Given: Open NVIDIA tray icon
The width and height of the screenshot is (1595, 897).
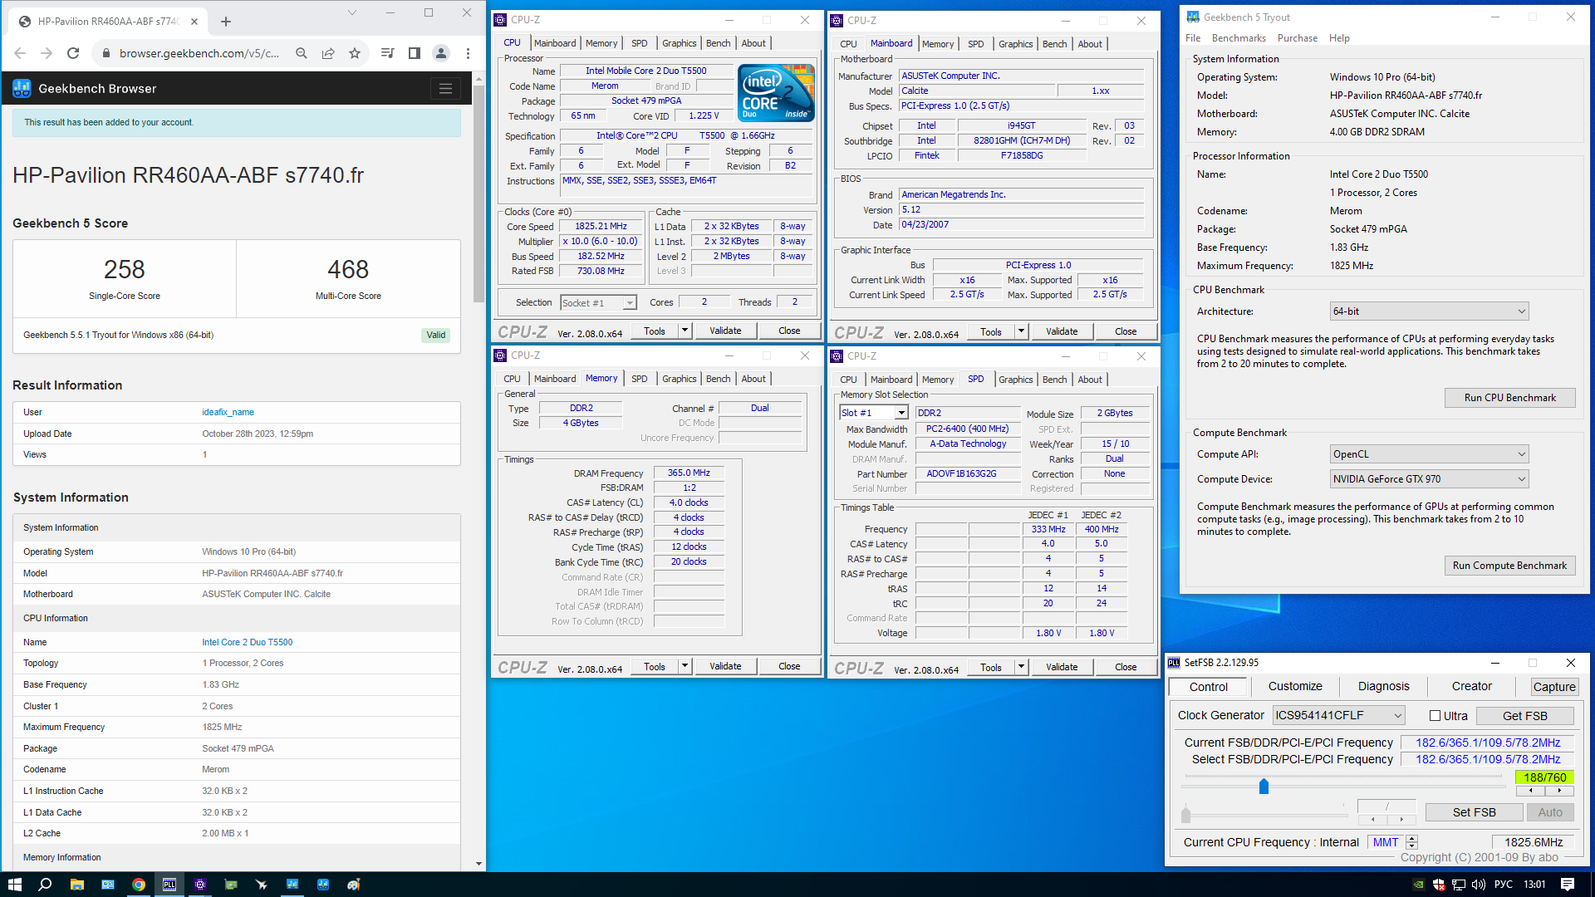Looking at the screenshot, I should 1418,885.
